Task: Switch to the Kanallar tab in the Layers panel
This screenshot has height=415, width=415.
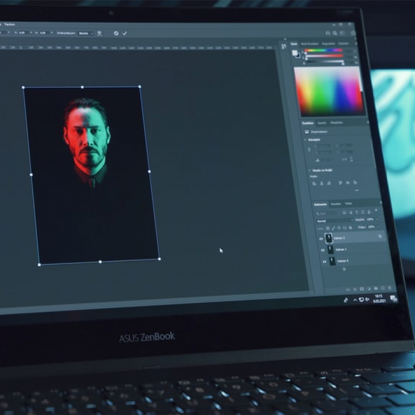Action: [336, 204]
